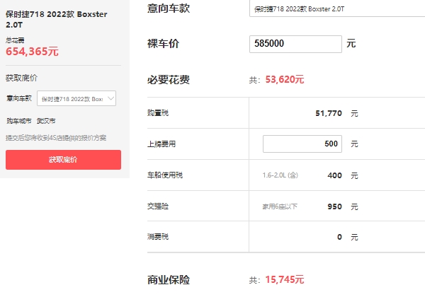
Task: Click the 商业保险 total 15,745元
Action: click(284, 280)
